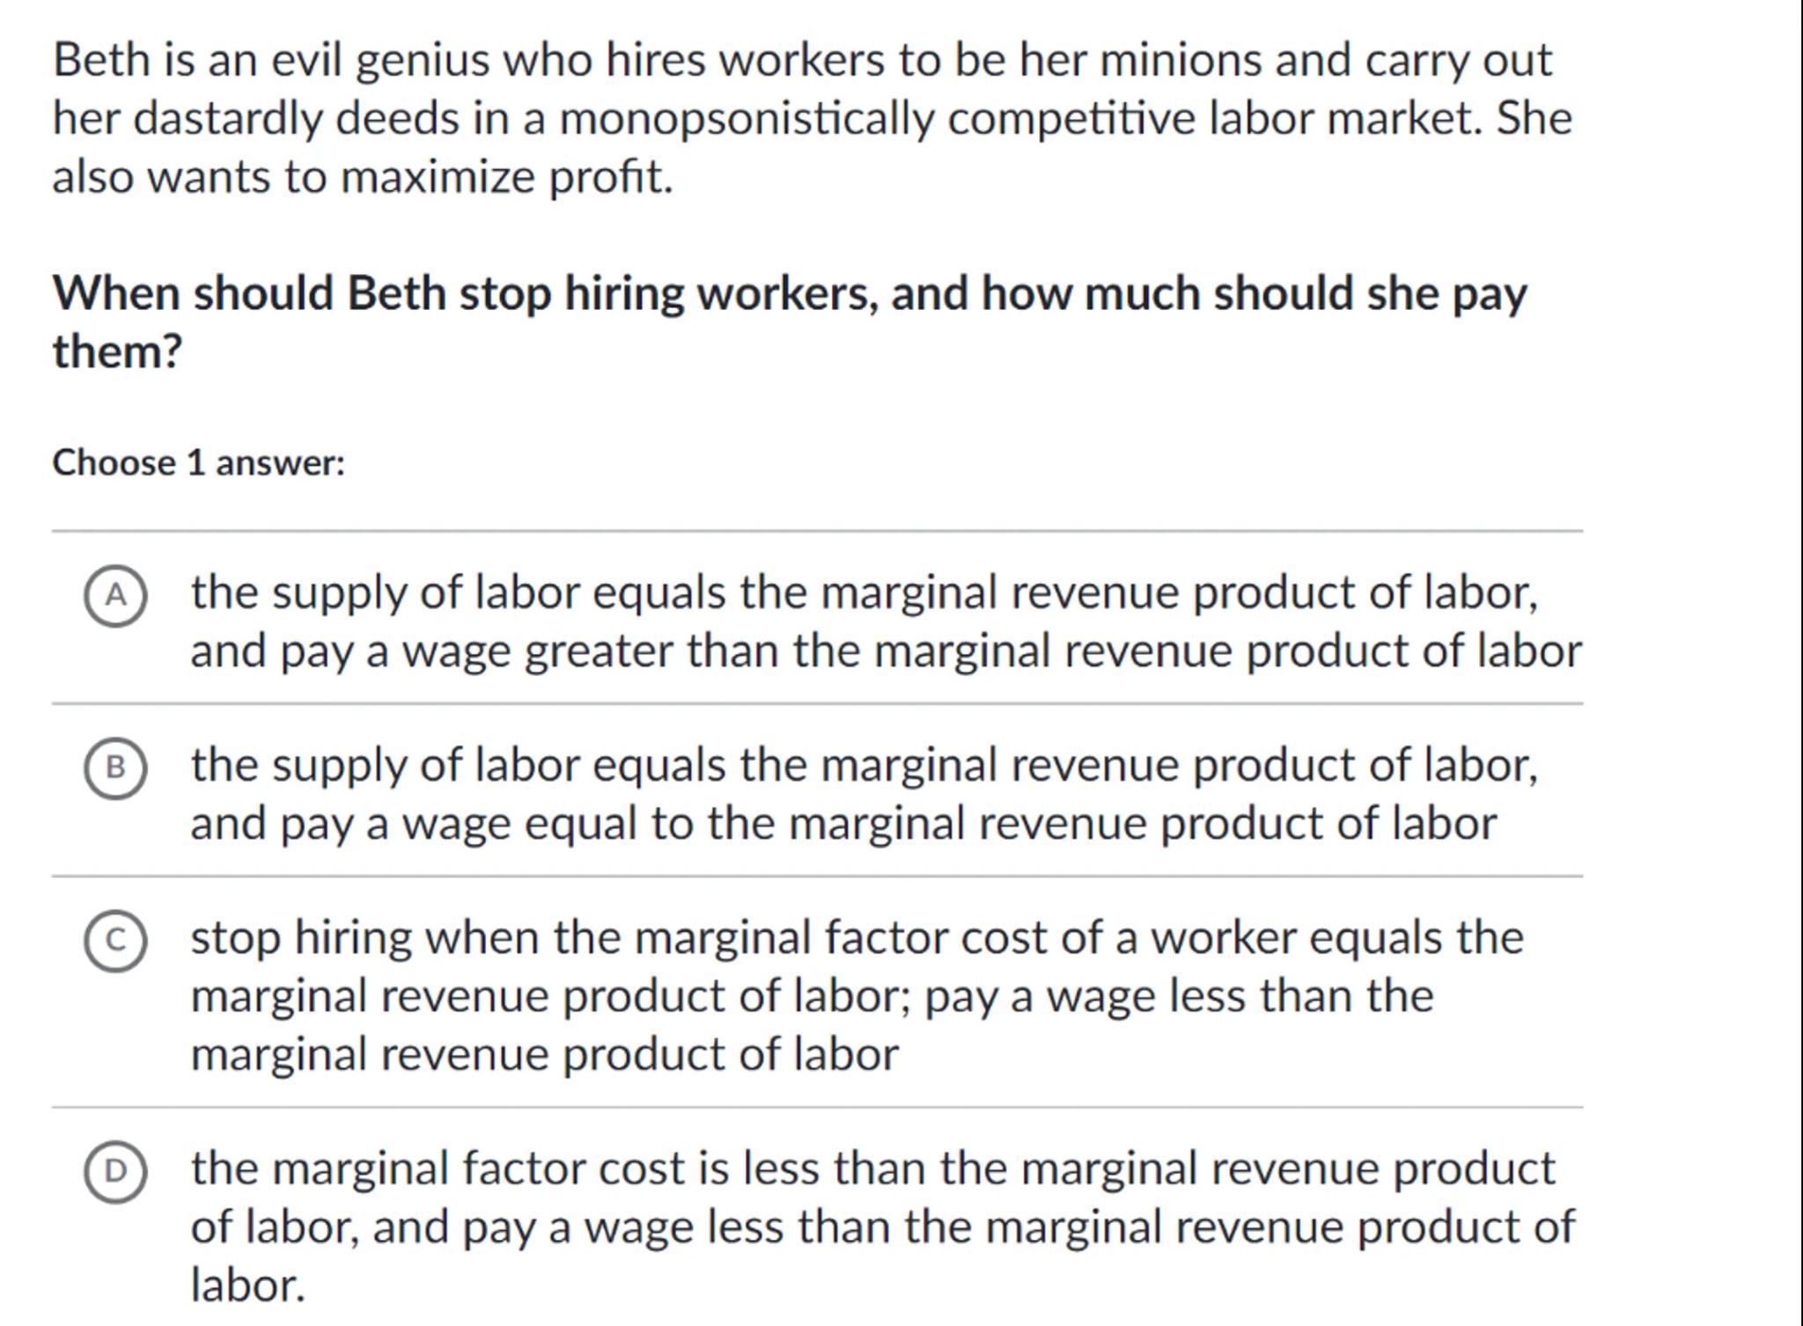Click answer A's first line about supply of labor

863,592
